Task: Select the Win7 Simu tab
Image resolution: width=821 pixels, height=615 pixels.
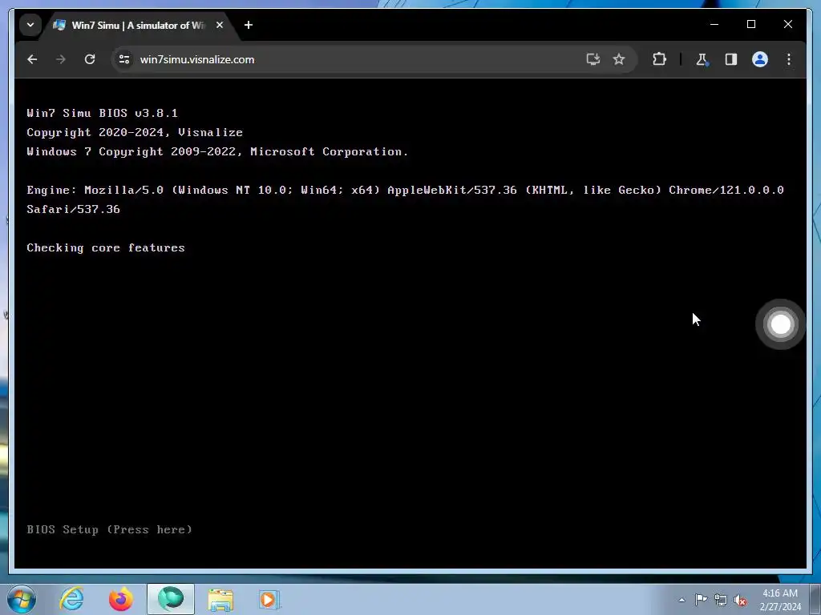Action: (x=139, y=26)
